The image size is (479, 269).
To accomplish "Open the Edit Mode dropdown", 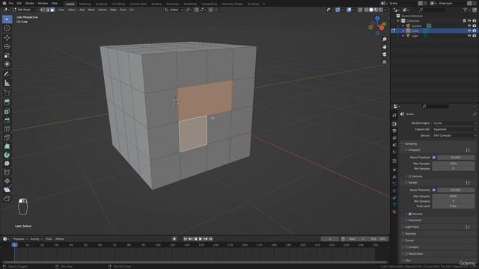I will coord(25,10).
